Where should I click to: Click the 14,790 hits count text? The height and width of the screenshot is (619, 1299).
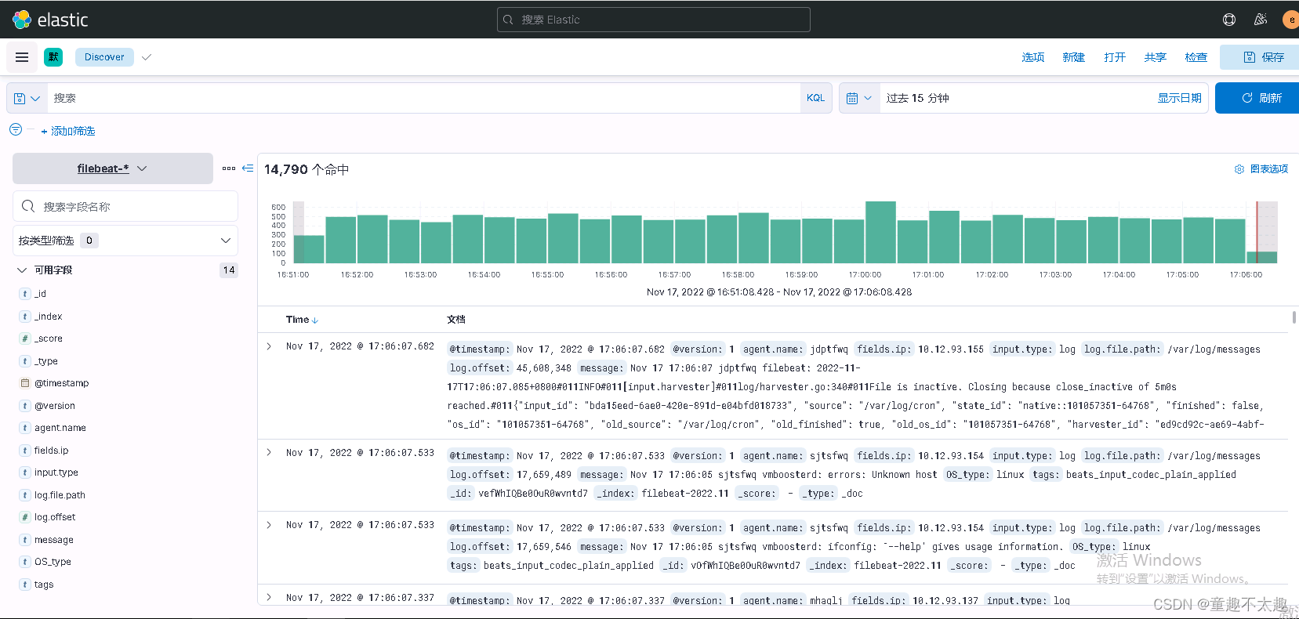tap(307, 169)
